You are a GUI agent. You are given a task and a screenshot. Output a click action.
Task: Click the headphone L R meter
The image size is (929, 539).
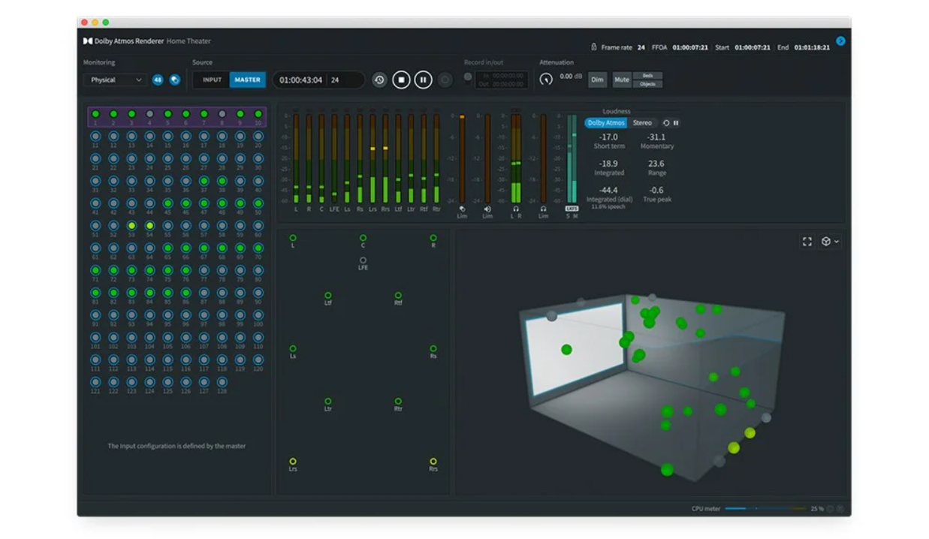click(x=516, y=158)
